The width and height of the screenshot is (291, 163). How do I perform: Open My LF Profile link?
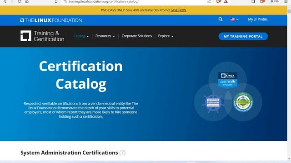tap(258, 19)
